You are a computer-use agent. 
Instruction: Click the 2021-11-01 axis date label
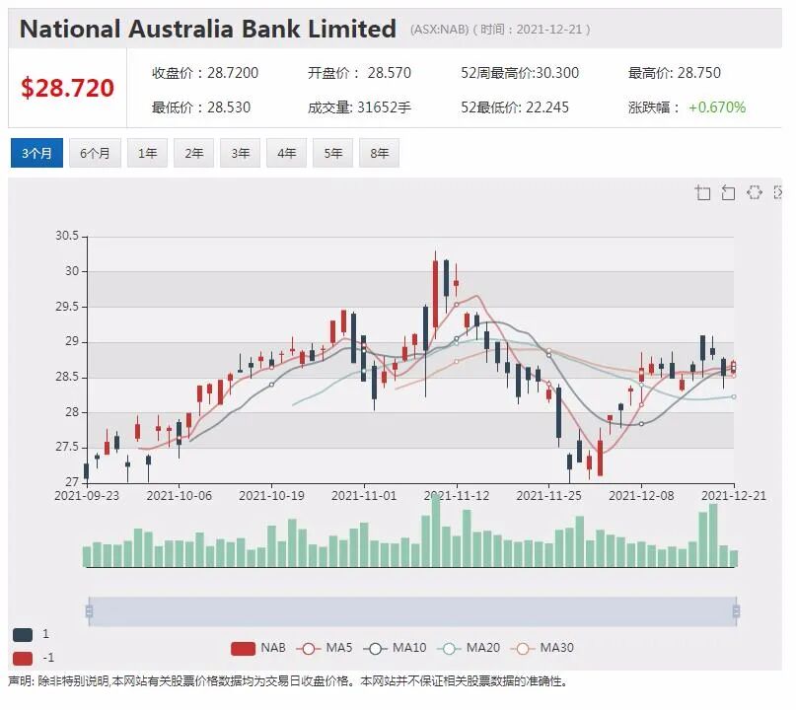click(x=364, y=496)
